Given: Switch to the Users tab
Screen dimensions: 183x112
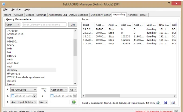Looking at the screenshot, I should tap(8, 15).
